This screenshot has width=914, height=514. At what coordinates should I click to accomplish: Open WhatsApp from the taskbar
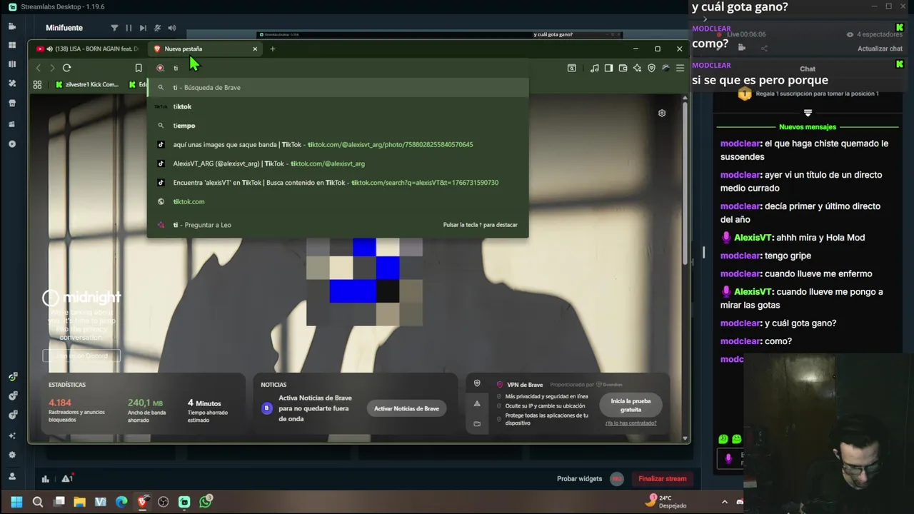pyautogui.click(x=206, y=502)
